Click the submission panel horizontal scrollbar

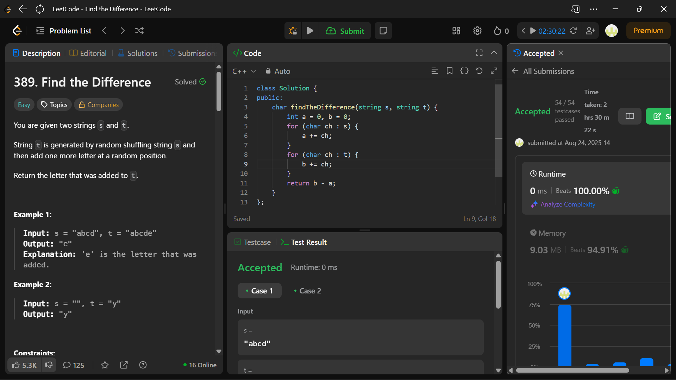pos(572,370)
